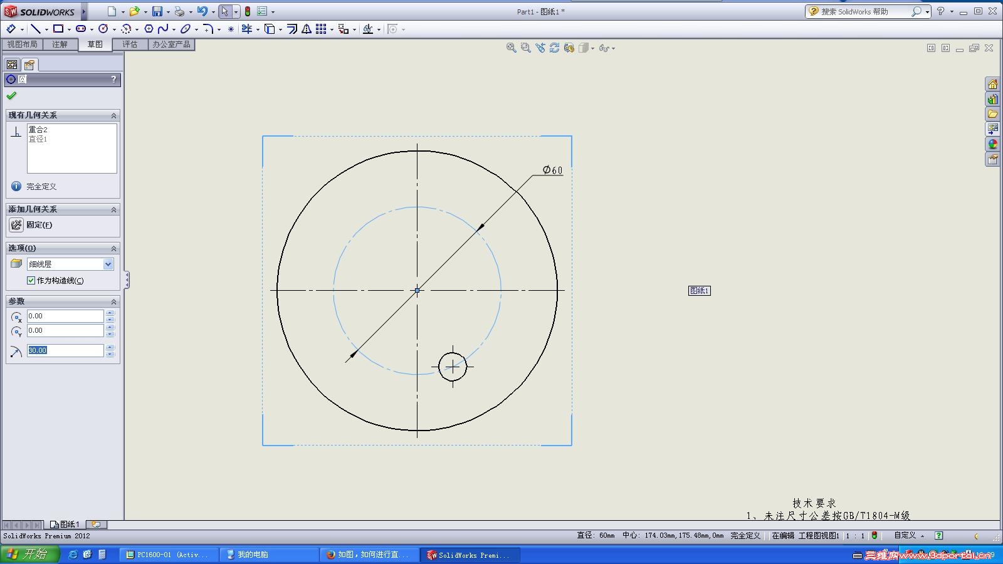
Task: Open File Explorer task pane folder icon
Action: tap(992, 114)
